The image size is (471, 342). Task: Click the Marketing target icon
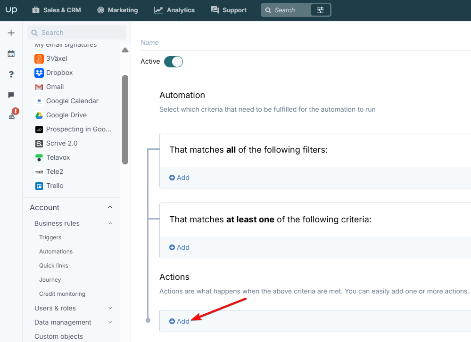point(100,10)
